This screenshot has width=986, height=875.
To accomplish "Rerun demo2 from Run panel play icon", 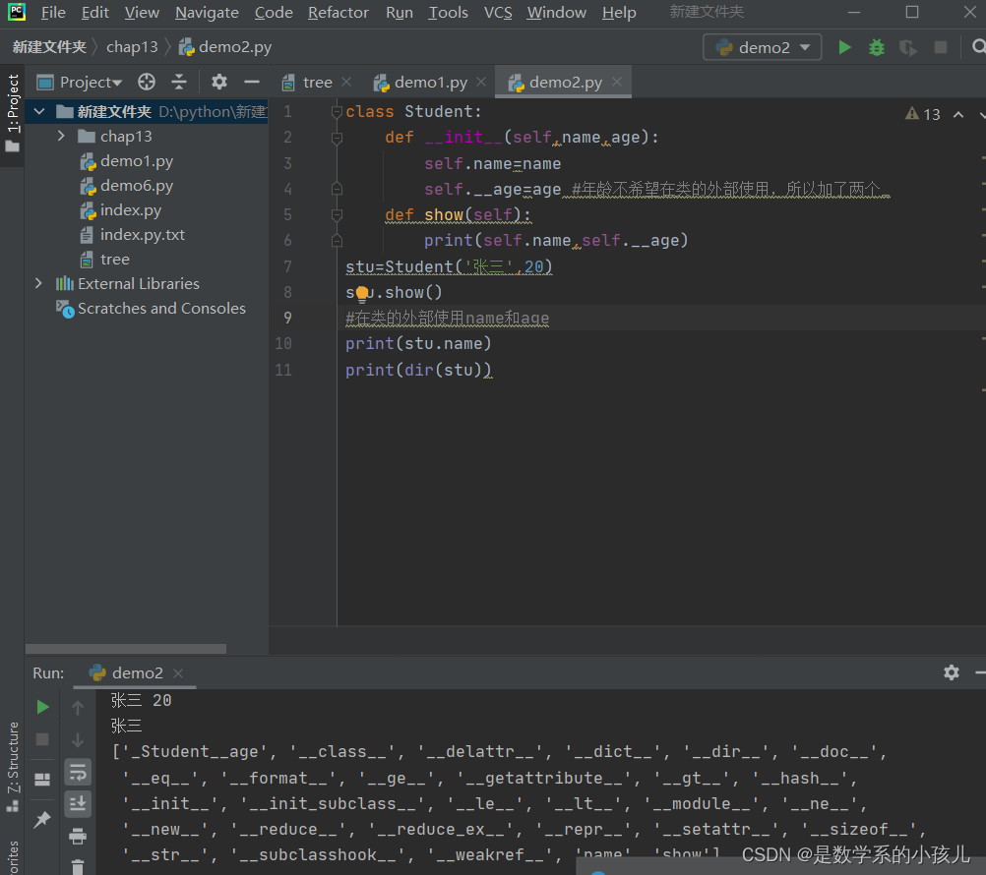I will pyautogui.click(x=42, y=707).
